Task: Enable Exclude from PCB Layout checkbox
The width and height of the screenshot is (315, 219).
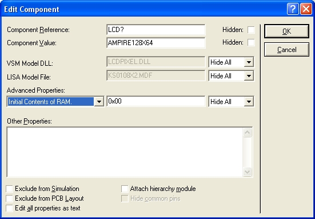Action: (9, 198)
